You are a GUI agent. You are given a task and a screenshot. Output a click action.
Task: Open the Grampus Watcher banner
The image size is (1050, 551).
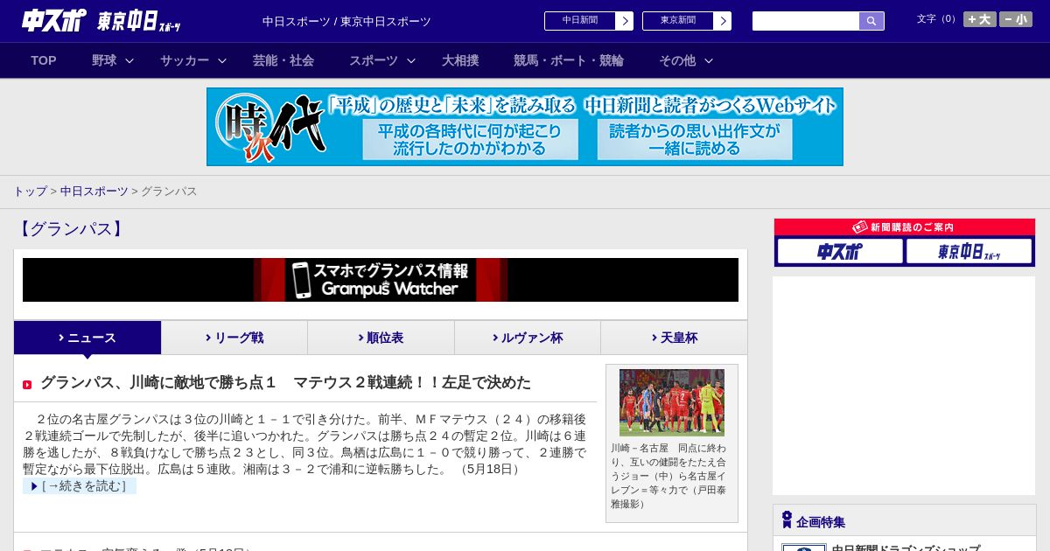(x=381, y=280)
